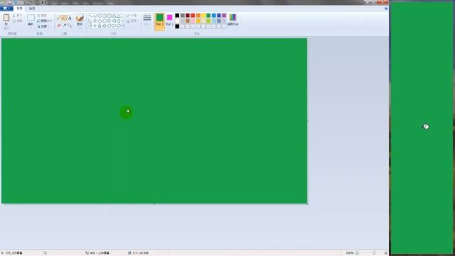This screenshot has height=256, width=455.
Task: Click the Cut scissors button
Action: (x=17, y=16)
